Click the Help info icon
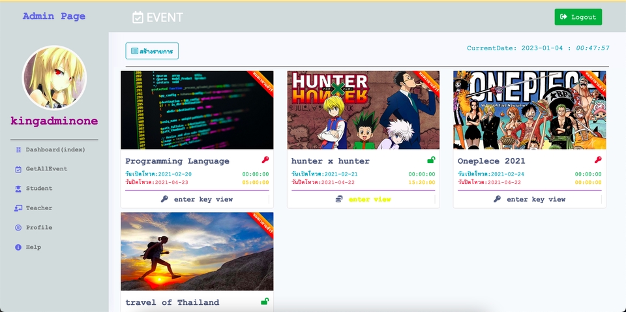This screenshot has height=312, width=626. [18, 247]
